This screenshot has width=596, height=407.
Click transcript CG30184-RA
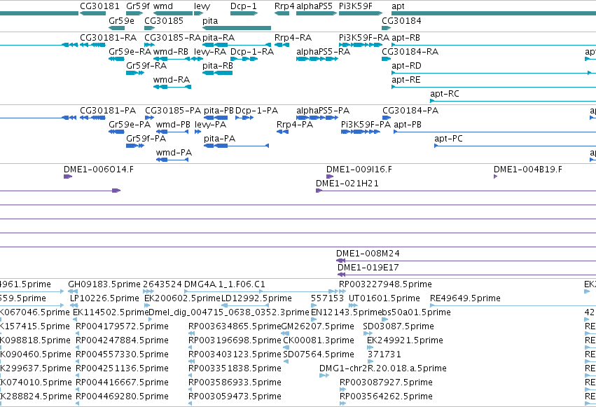click(x=410, y=52)
